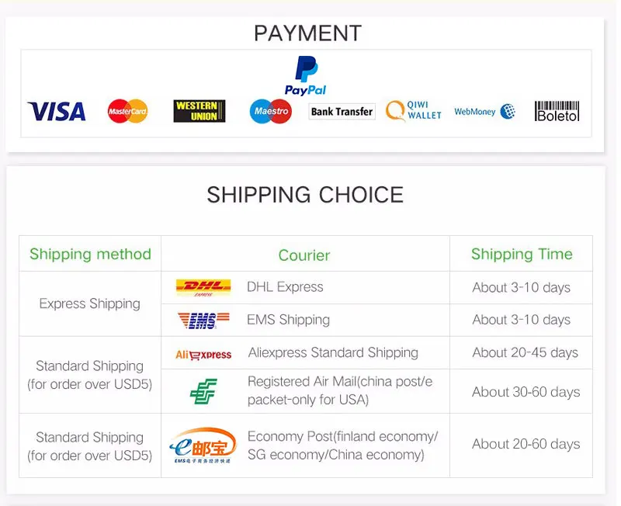The image size is (621, 506).
Task: Click the Boleto barcode logo
Action: click(557, 111)
